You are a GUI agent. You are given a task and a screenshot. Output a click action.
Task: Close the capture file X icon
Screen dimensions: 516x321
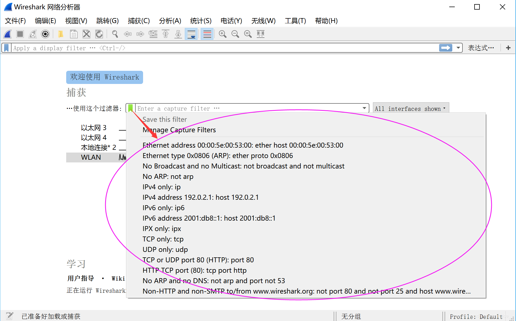click(87, 34)
